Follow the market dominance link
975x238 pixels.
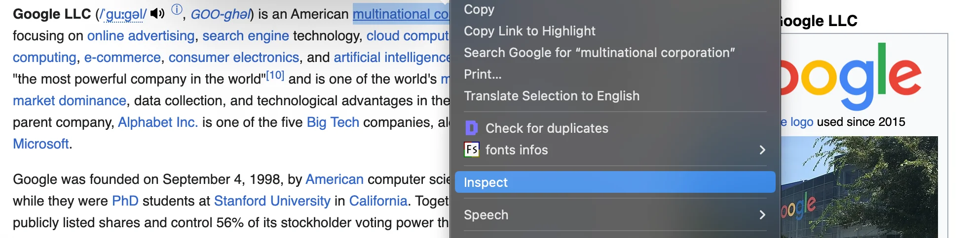click(70, 101)
